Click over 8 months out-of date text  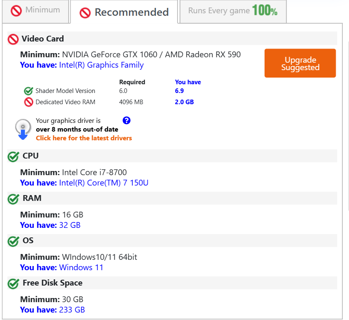point(77,129)
